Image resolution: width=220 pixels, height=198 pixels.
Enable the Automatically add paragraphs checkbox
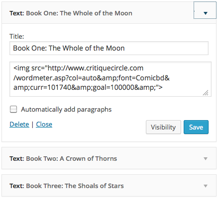coord(13,109)
